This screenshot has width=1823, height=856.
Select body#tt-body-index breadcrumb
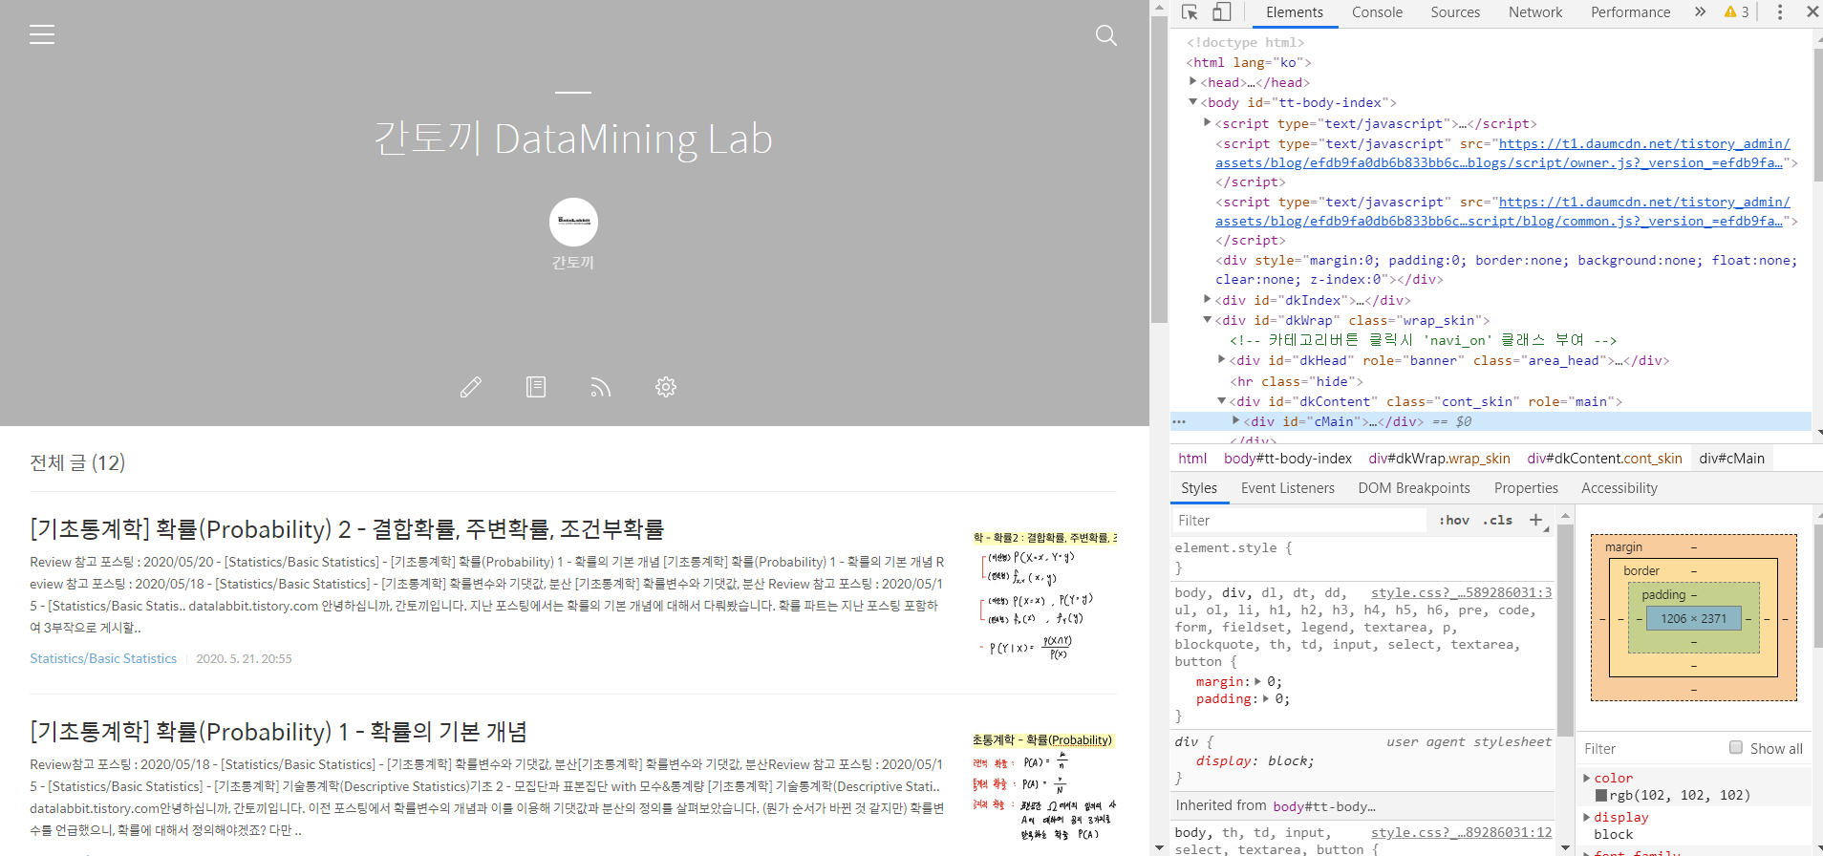pyautogui.click(x=1288, y=459)
